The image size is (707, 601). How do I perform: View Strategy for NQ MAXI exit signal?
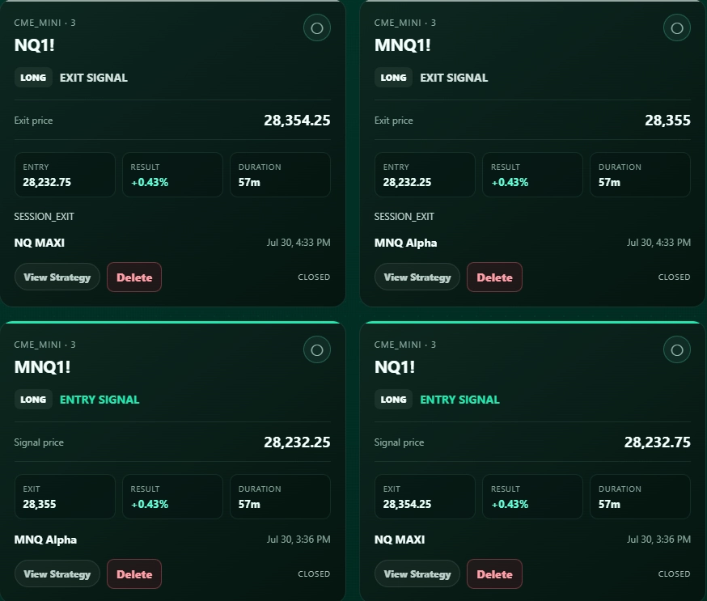pos(57,277)
